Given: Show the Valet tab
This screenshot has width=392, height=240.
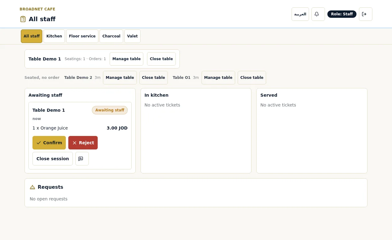Looking at the screenshot, I should [x=132, y=36].
